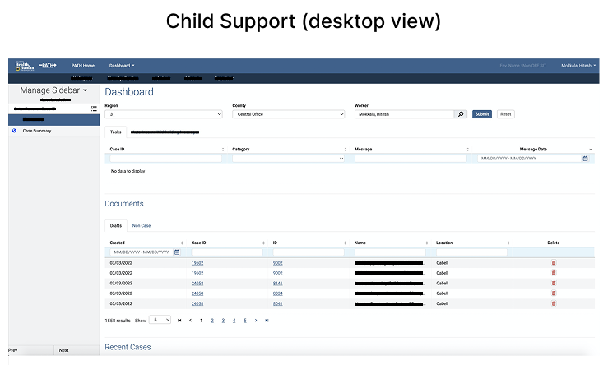608x365 pixels.
Task: Click the sidebar list view icon
Action: (94, 109)
